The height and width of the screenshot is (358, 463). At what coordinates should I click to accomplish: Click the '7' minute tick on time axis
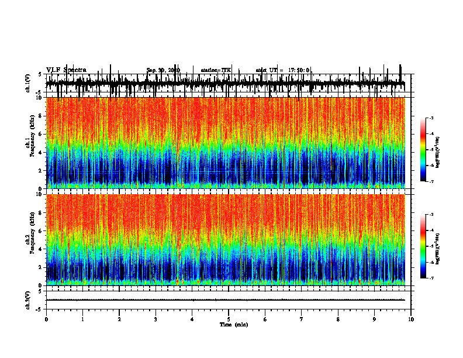(x=302, y=319)
